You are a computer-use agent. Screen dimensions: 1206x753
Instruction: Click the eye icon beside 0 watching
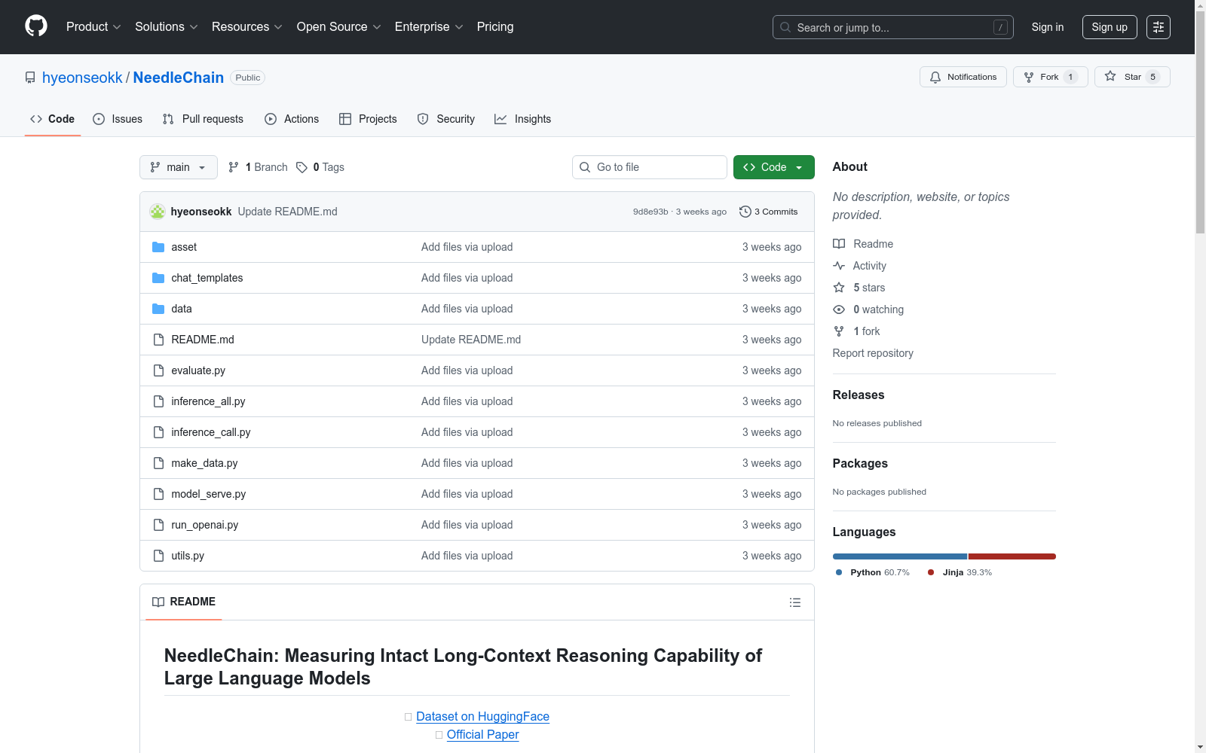(839, 309)
